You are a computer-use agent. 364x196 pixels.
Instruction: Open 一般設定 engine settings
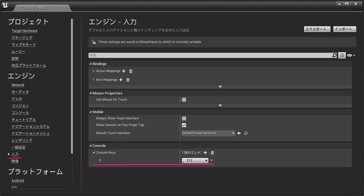click(19, 147)
